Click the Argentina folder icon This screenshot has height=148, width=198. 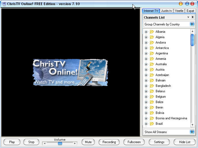pos(152,53)
